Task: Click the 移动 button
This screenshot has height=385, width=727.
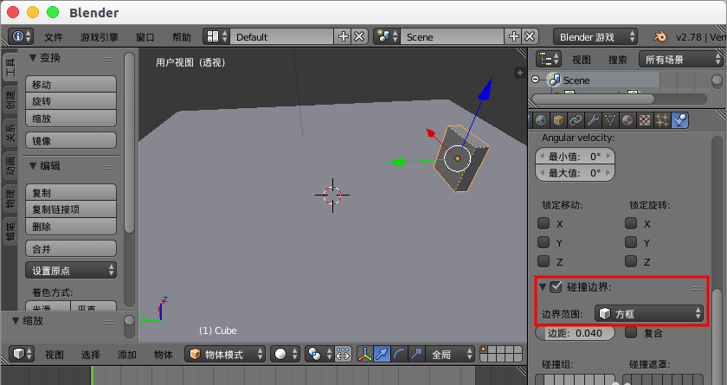Action: click(x=70, y=84)
